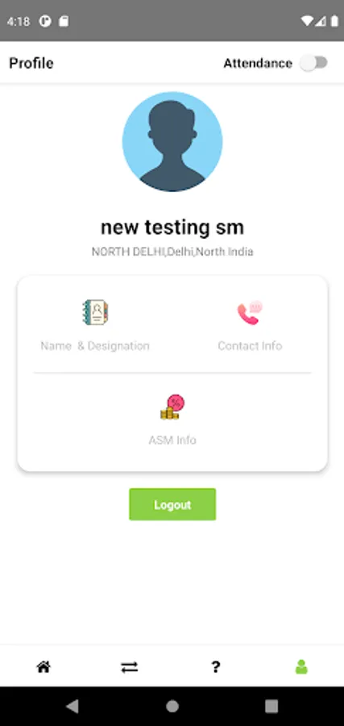The height and width of the screenshot is (726, 344).
Task: Tap the Android back button
Action: [x=73, y=706]
